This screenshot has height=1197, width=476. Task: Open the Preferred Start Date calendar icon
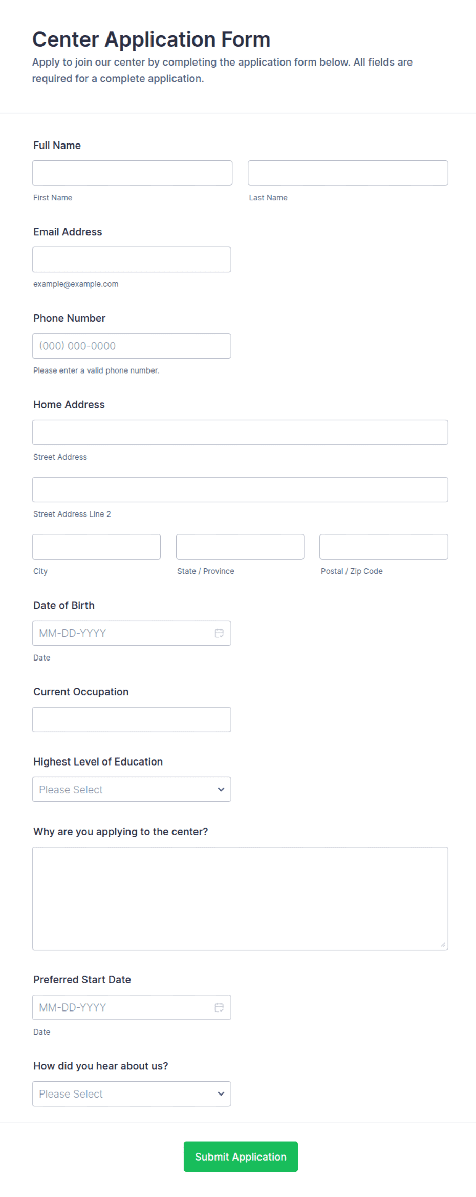[219, 1007]
